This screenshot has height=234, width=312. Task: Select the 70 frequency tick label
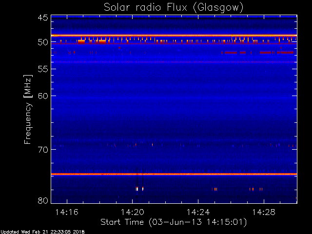[x=43, y=150]
